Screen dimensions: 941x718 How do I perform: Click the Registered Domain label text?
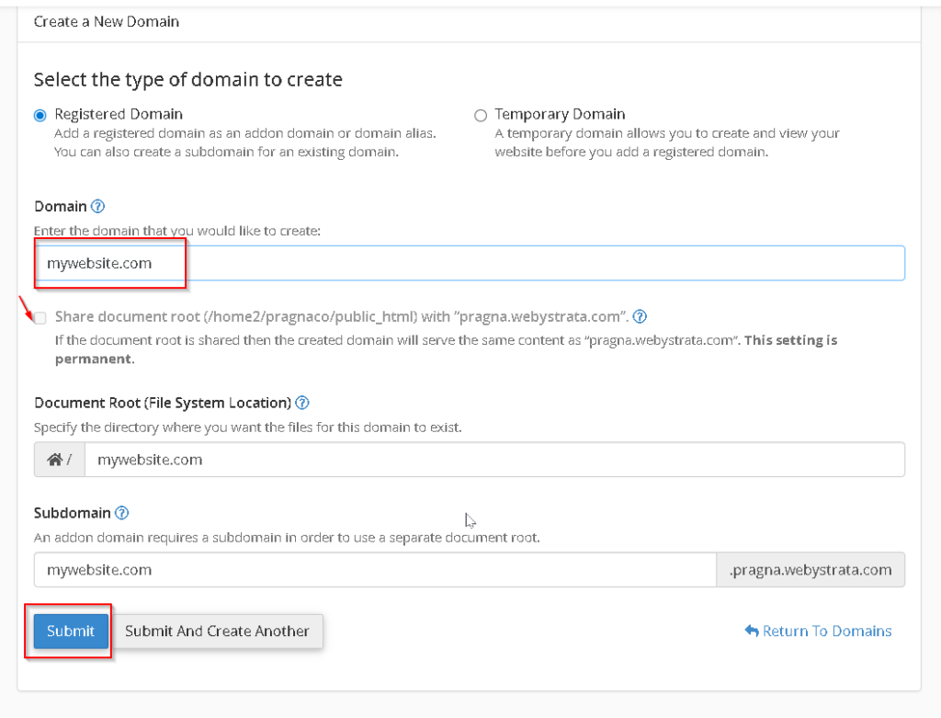119,114
